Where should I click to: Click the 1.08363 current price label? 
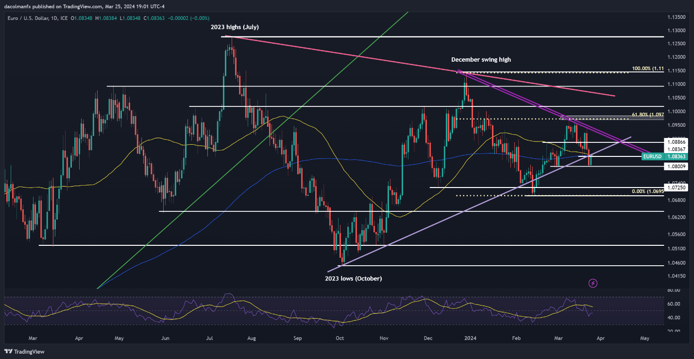677,156
